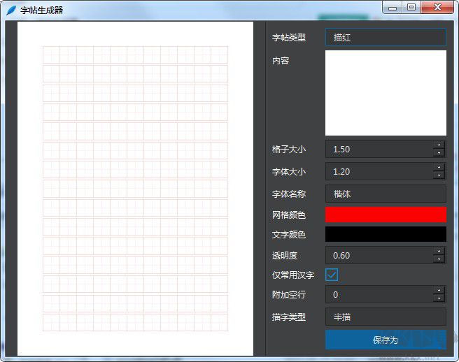
Task: Click the 网格颜色 label
Action: coord(289,215)
